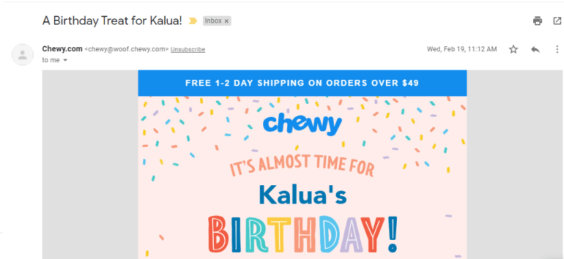Expand recipient details arrow next to 'to me'
This screenshot has width=564, height=259.
pos(65,60)
